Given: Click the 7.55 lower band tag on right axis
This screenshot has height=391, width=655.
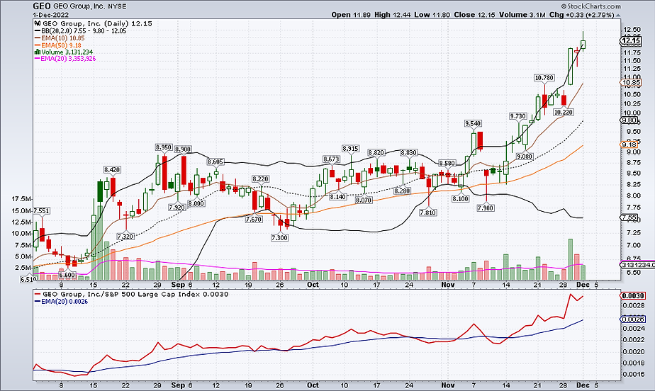Looking at the screenshot, I should click(629, 217).
